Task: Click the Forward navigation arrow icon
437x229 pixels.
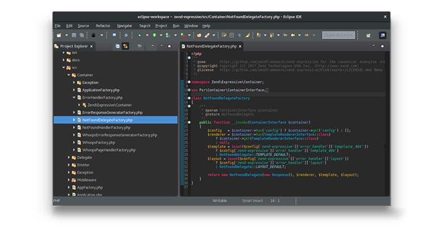Action: click(x=307, y=35)
